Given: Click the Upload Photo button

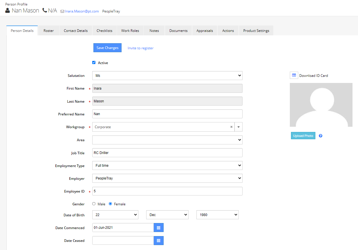Looking at the screenshot, I should coord(303,135).
